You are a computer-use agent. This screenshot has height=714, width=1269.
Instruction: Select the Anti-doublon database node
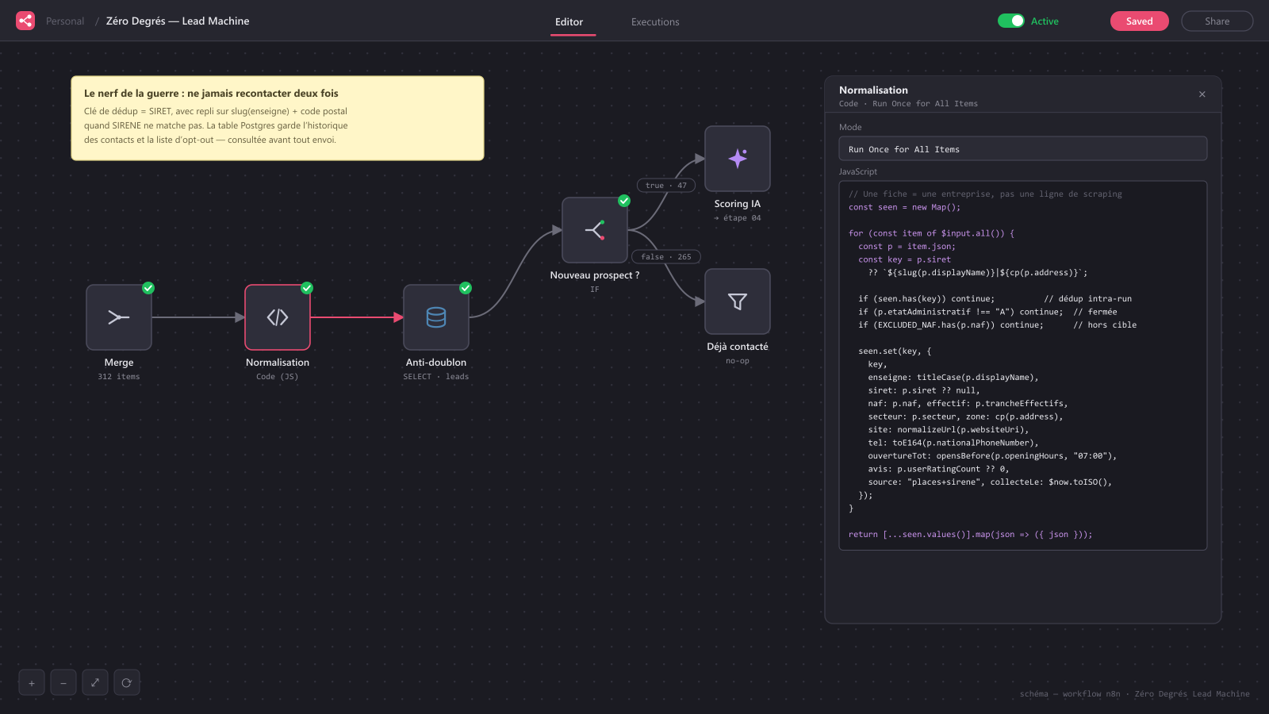tap(436, 317)
